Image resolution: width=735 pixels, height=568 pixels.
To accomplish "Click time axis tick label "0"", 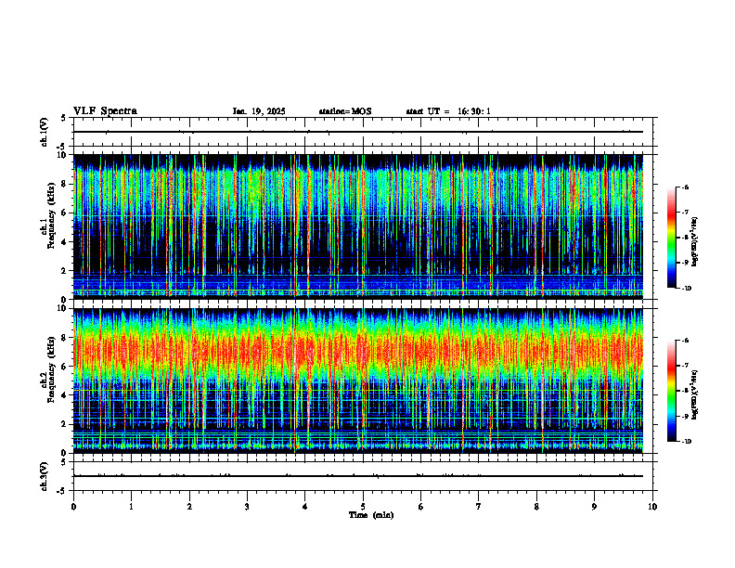I will (x=73, y=507).
